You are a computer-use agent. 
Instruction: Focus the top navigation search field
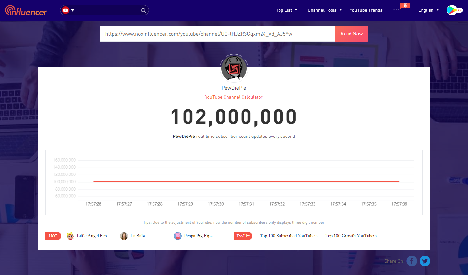coord(109,10)
